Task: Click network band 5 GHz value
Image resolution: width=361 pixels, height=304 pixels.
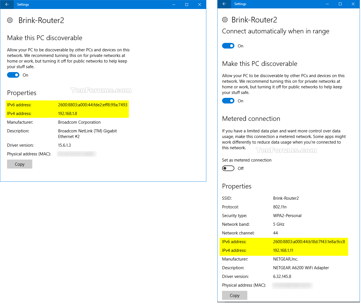Action: [x=279, y=224]
